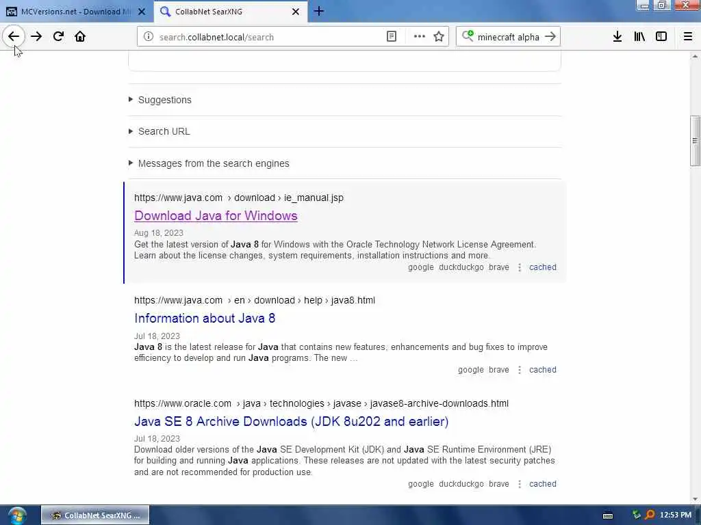701x525 pixels.
Task: Open more options for Download Java result
Action: coord(519,267)
